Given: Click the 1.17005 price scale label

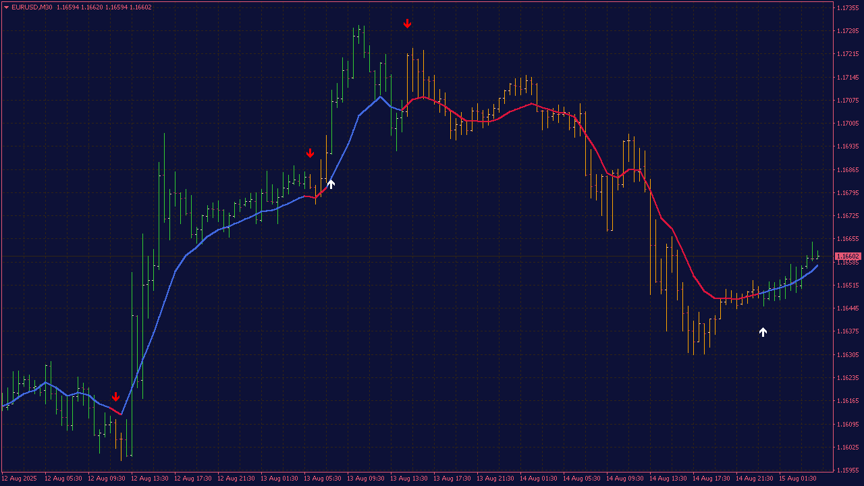Looking at the screenshot, I should 848,124.
